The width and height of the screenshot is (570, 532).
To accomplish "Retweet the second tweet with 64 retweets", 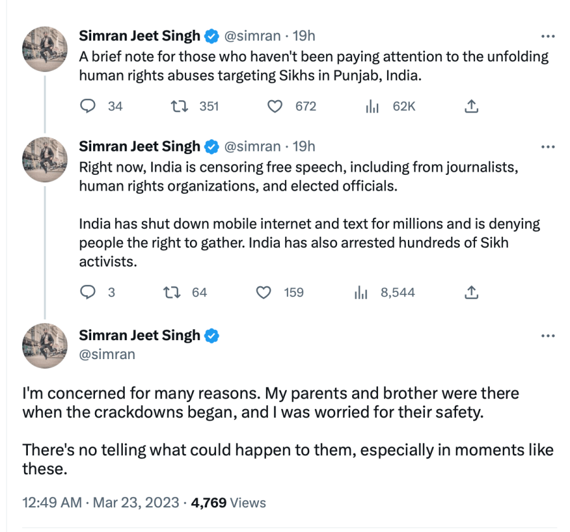I will coord(170,292).
